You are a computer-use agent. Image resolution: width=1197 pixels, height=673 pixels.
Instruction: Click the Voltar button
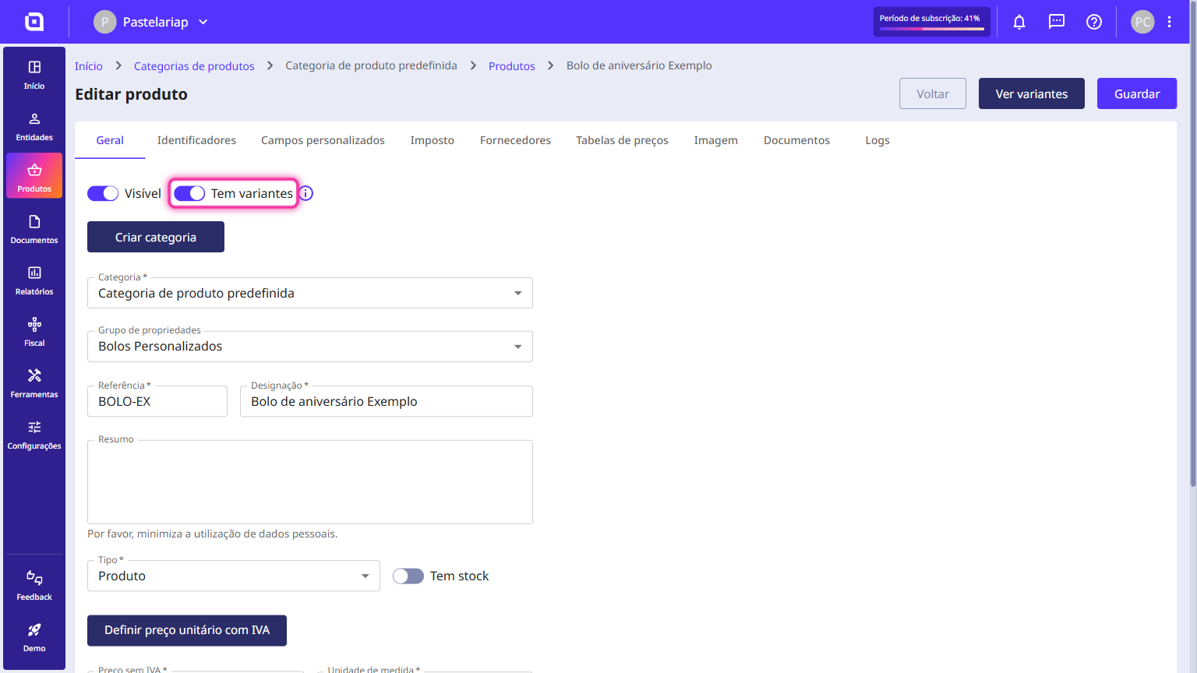coord(933,93)
